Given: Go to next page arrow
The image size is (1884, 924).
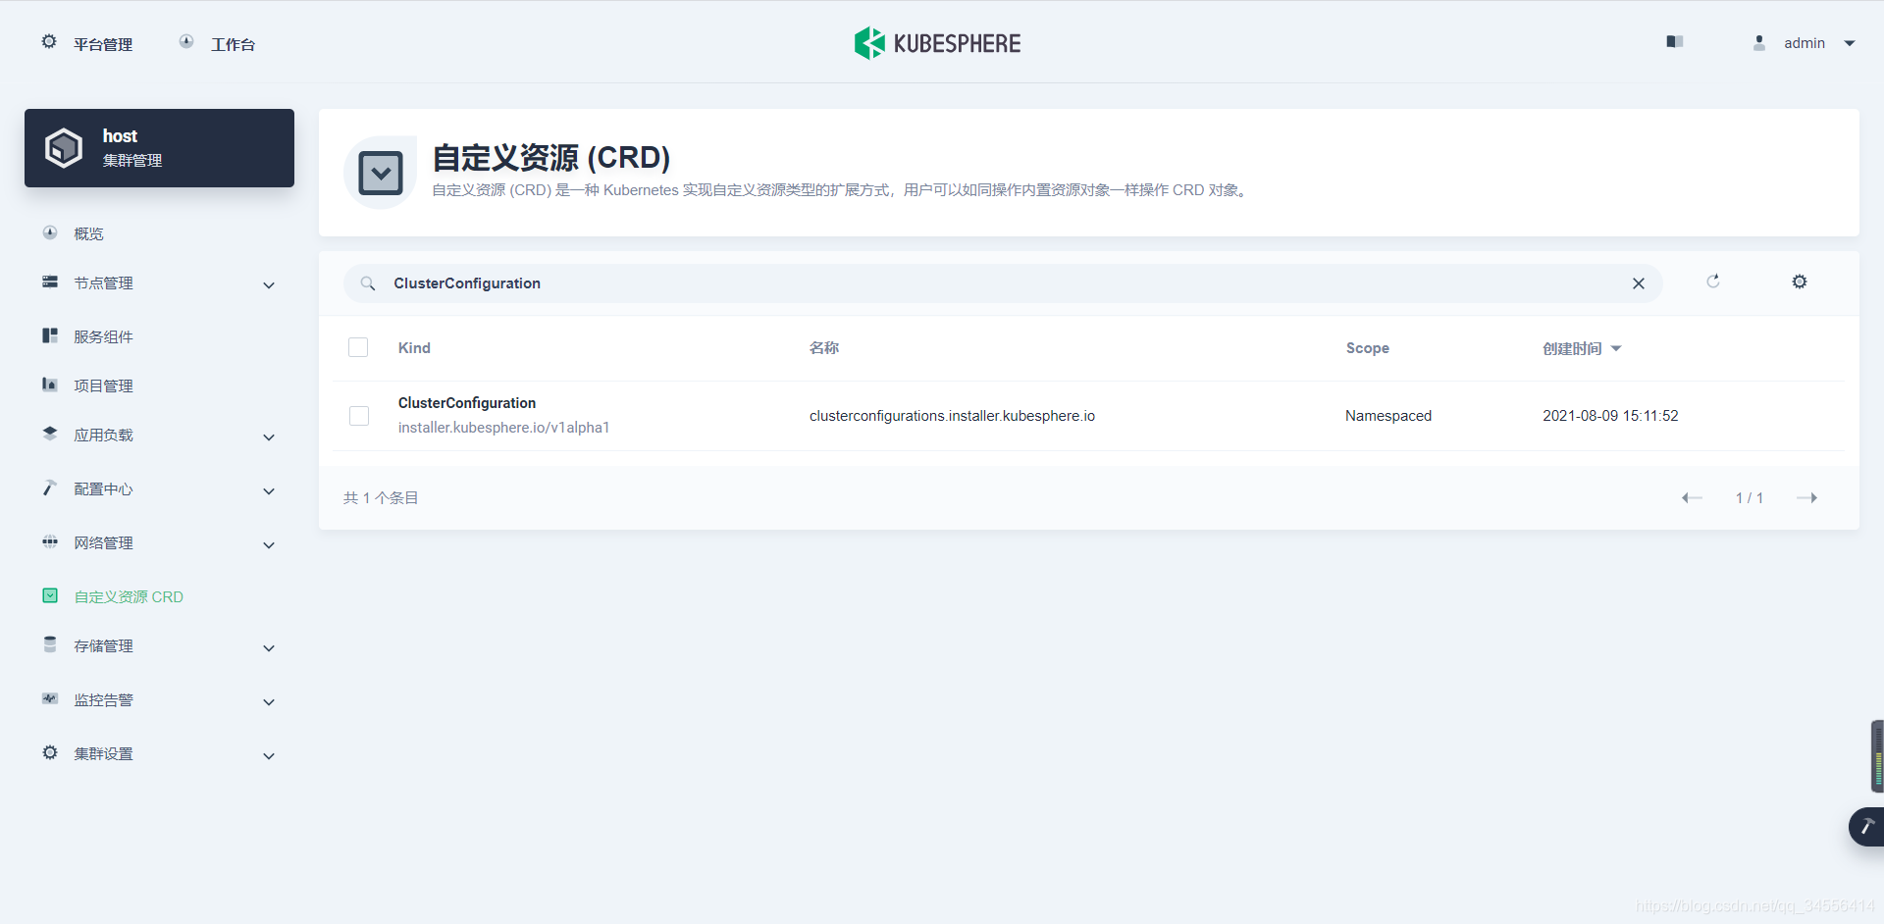Looking at the screenshot, I should click(1807, 498).
